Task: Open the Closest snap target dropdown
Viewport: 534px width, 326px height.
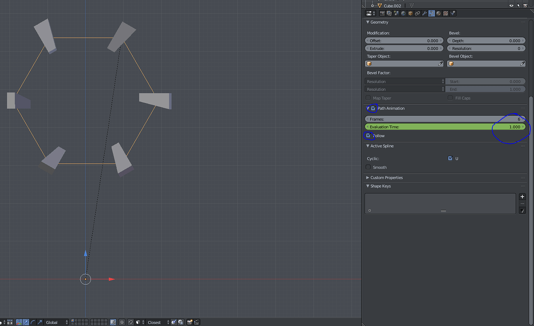Action: point(158,322)
